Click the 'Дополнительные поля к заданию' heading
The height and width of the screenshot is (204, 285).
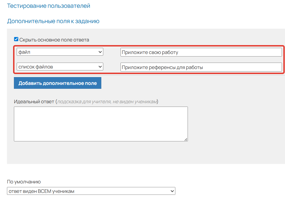tap(53, 21)
